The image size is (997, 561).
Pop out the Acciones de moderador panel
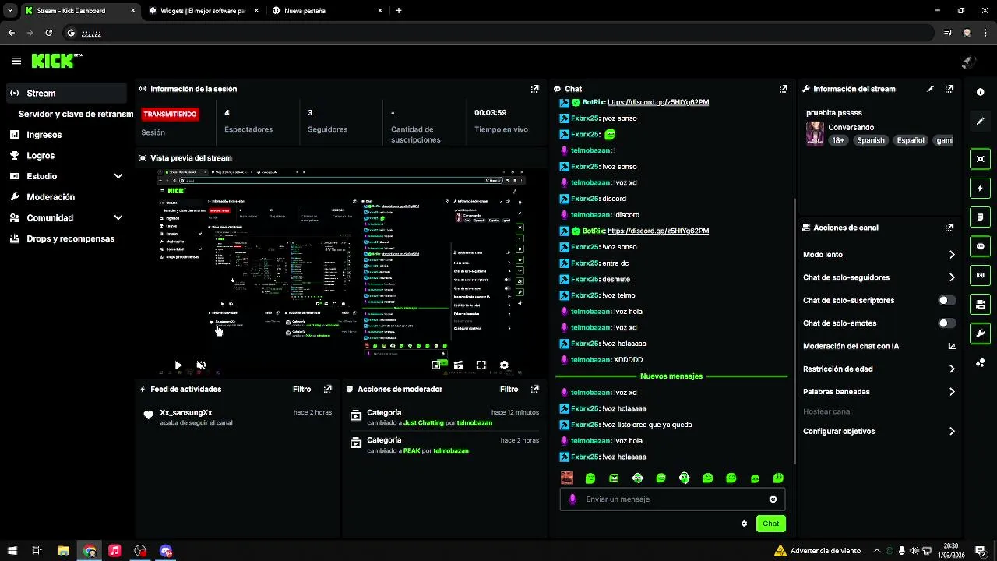534,389
